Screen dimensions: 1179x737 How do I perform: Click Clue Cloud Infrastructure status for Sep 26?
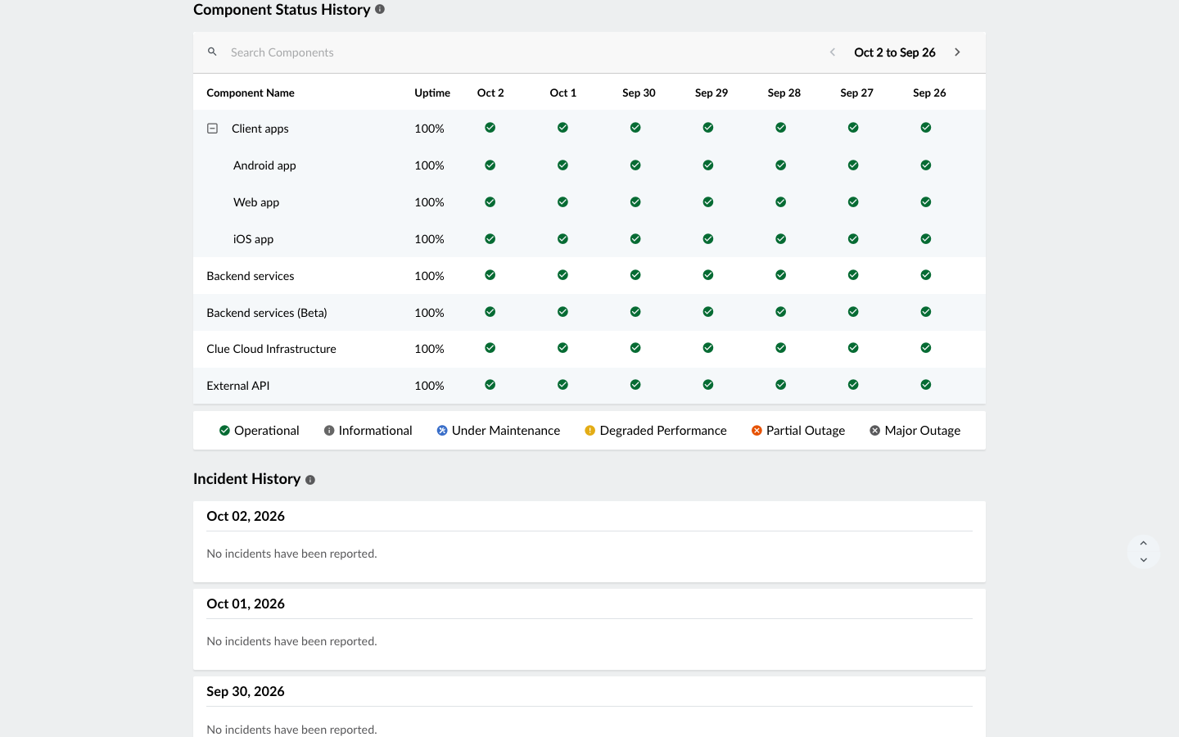926,348
